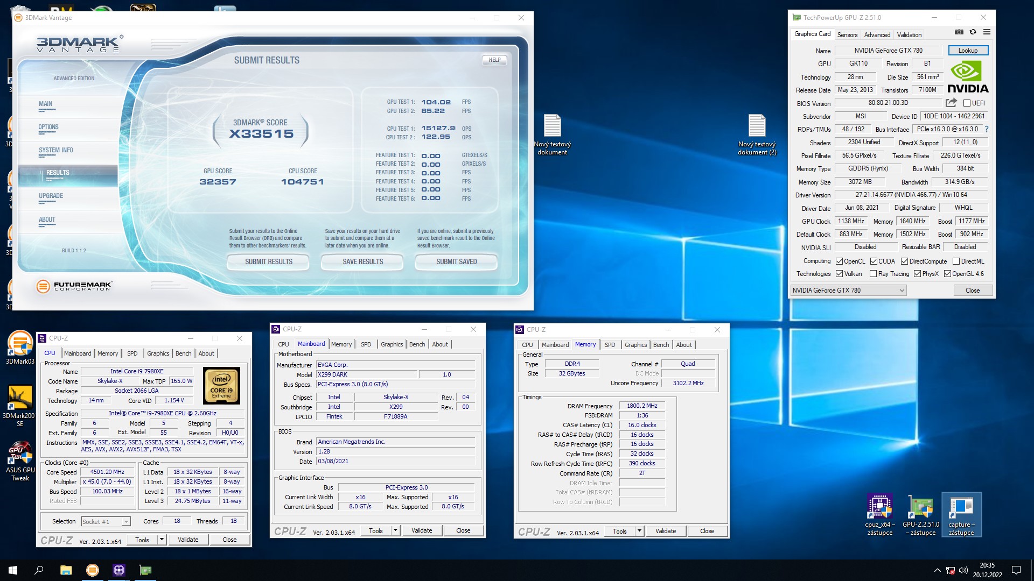Viewport: 1034px width, 581px height.
Task: Open Bench tab in the Mainboard CPU-Z window
Action: (417, 344)
